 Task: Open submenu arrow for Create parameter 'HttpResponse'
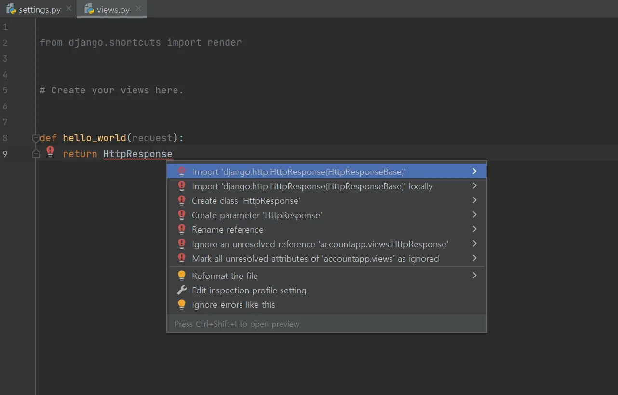click(x=475, y=215)
